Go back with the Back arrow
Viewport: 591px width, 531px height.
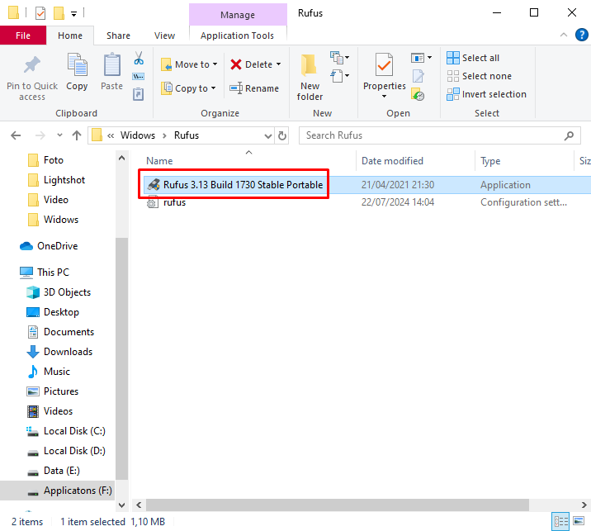pos(16,135)
